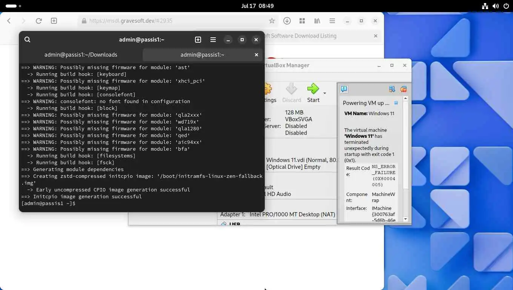Go back in the browser

9,21
